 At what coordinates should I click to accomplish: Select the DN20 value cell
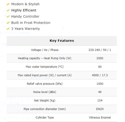point(100,109)
